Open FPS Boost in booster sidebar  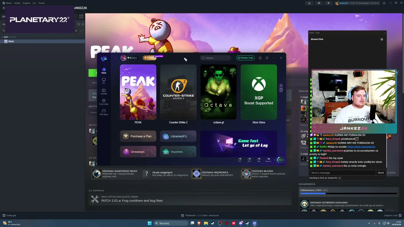(x=104, y=112)
